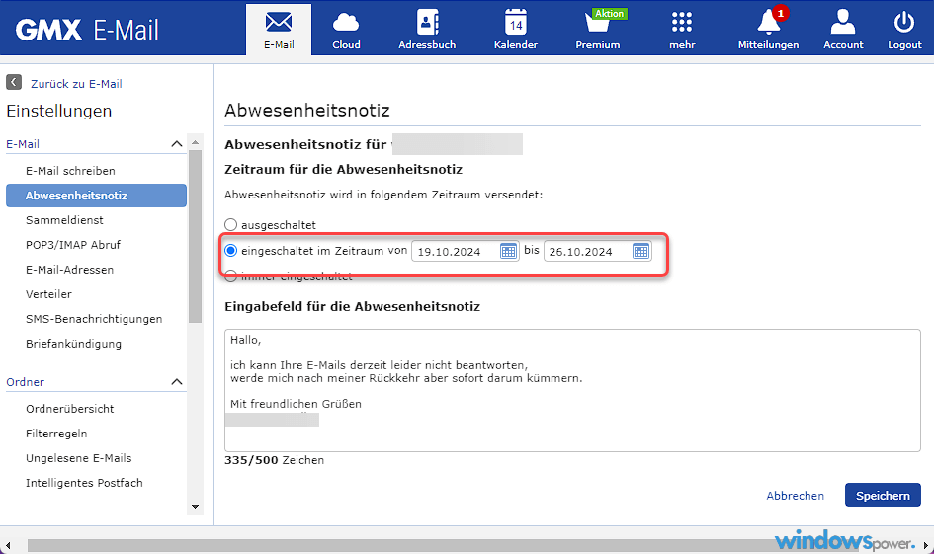Screen dimensions: 934x554
Task: Collapse the Ordner settings section
Action: click(x=176, y=382)
